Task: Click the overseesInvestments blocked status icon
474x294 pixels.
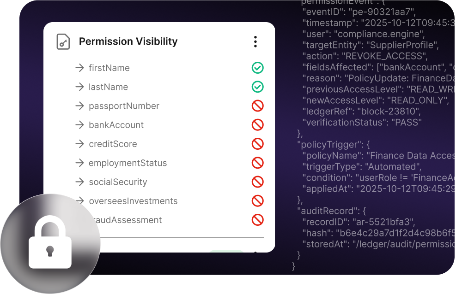Action: coord(257,201)
